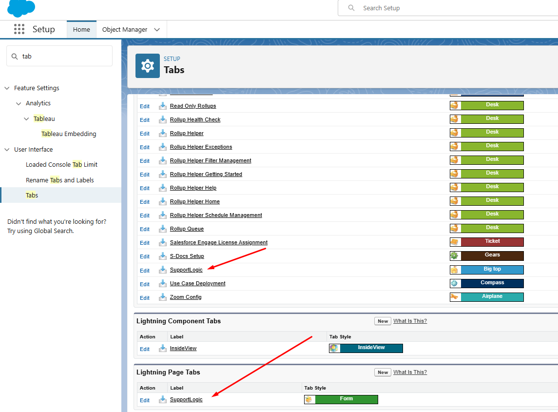This screenshot has height=412, width=558.
Task: Open the Rollup Helper Home link
Action: click(194, 201)
